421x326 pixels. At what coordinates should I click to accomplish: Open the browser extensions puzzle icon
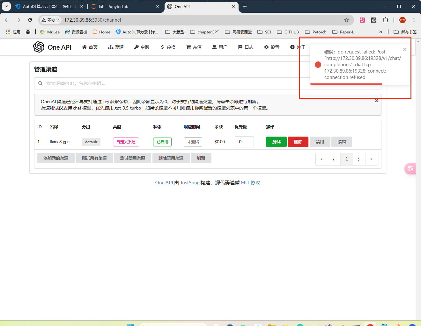tap(385, 20)
